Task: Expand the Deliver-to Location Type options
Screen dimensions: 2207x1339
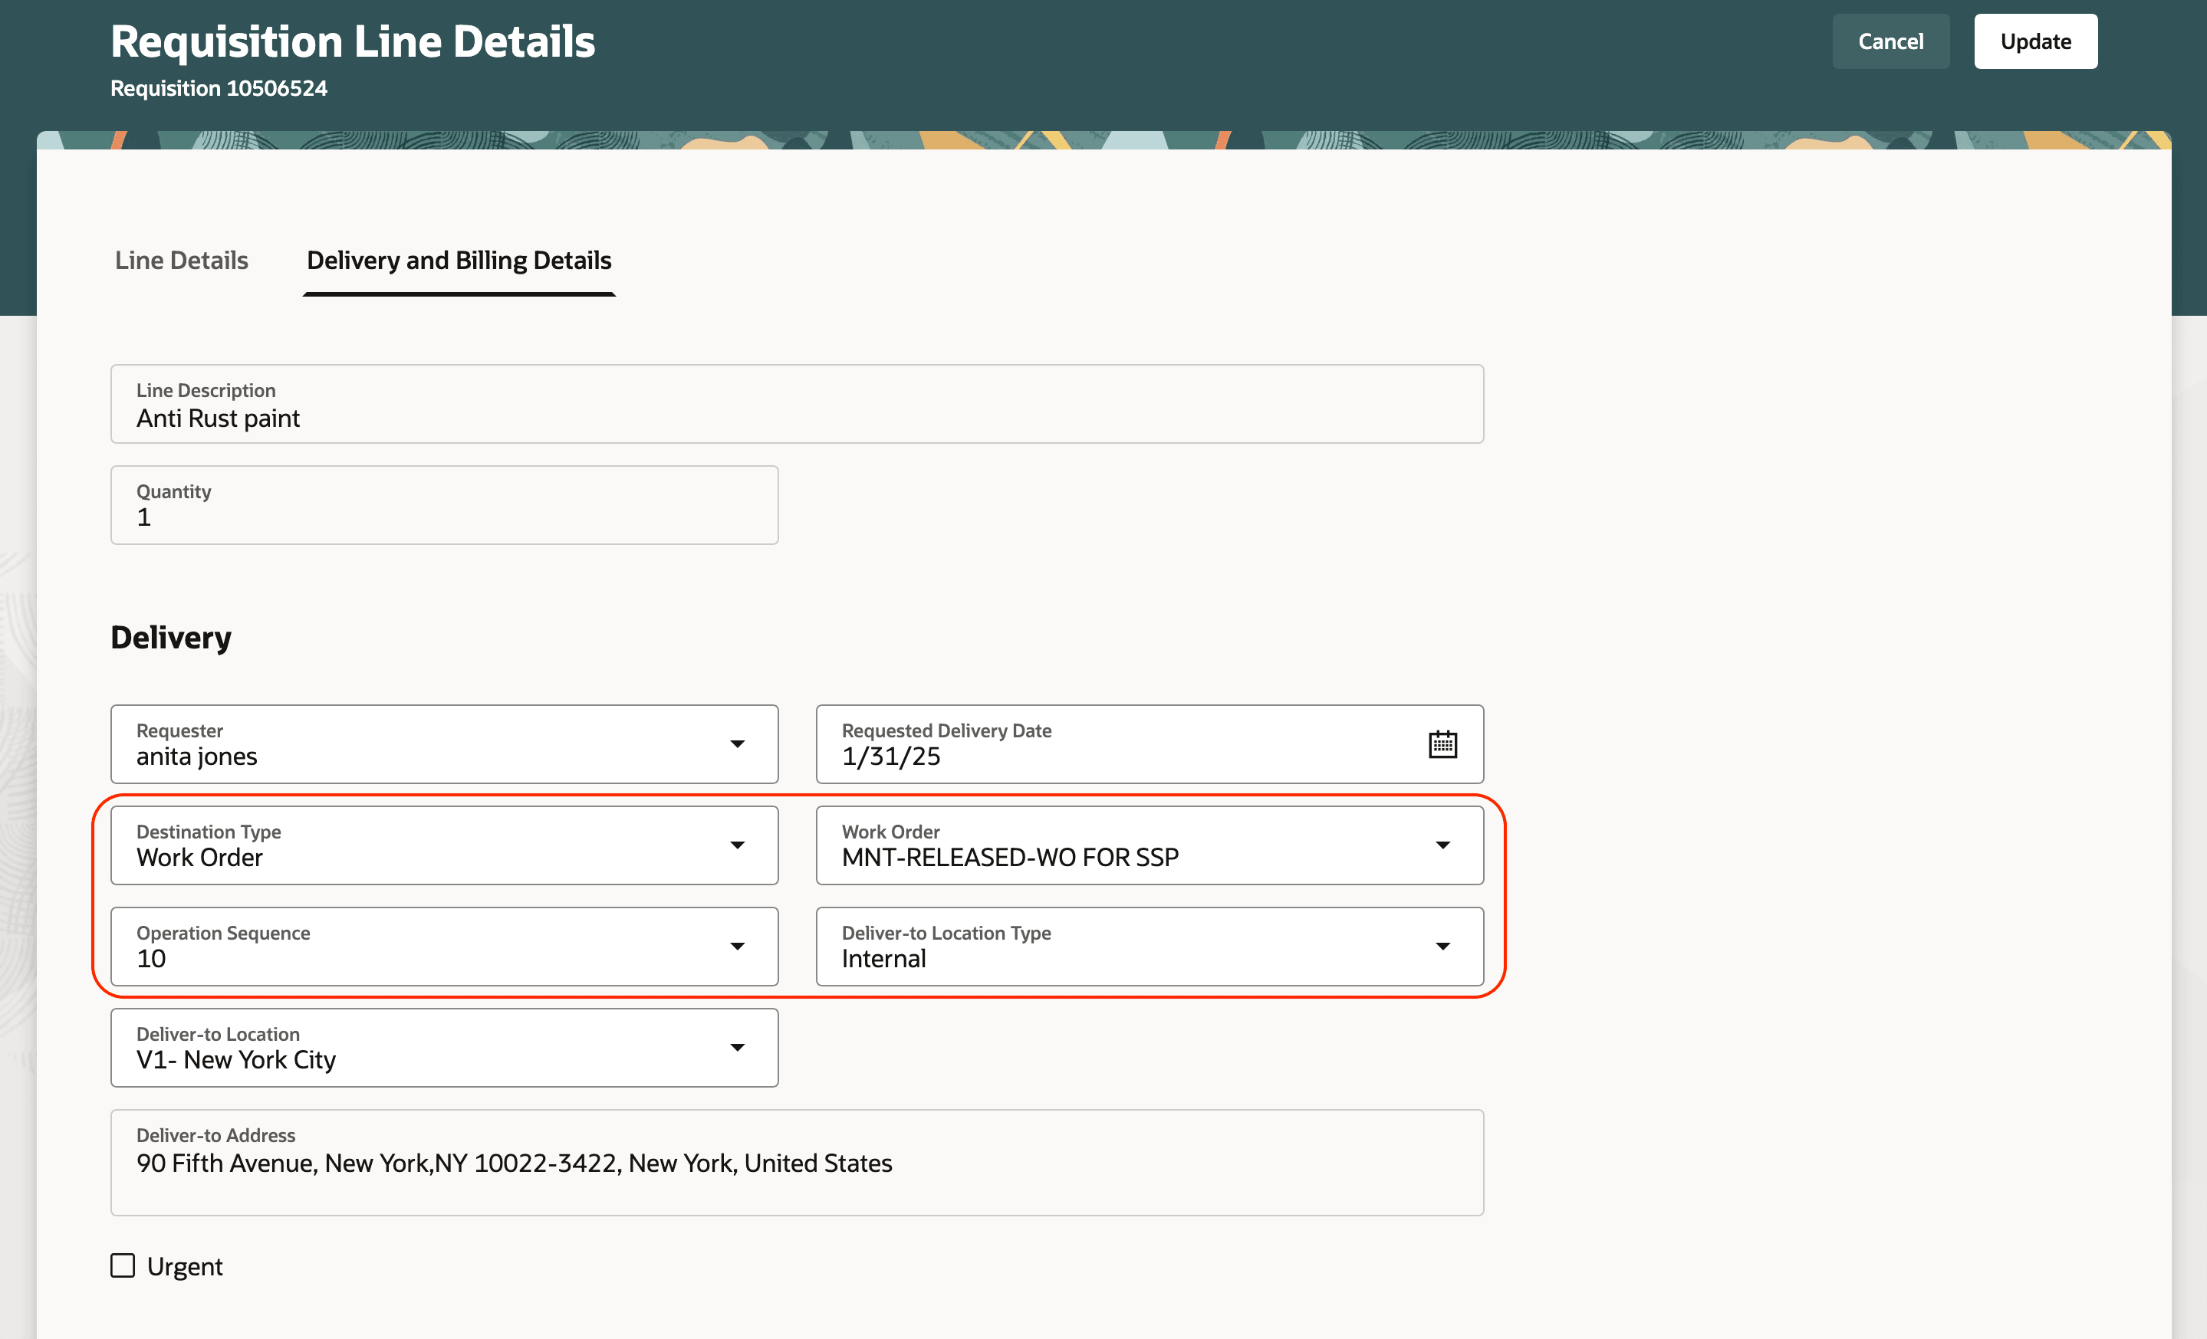Action: (1443, 946)
